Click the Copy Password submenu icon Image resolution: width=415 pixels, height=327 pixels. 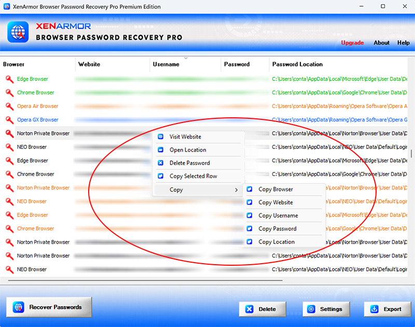[250, 229]
